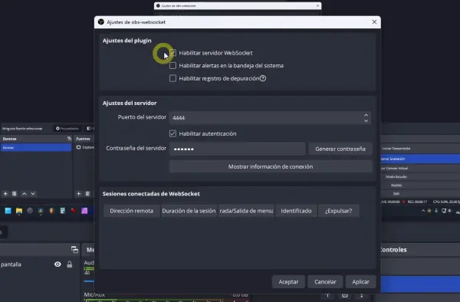This screenshot has width=460, height=302.
Task: Click Modo Estudio in OBS controls
Action: pos(420,176)
